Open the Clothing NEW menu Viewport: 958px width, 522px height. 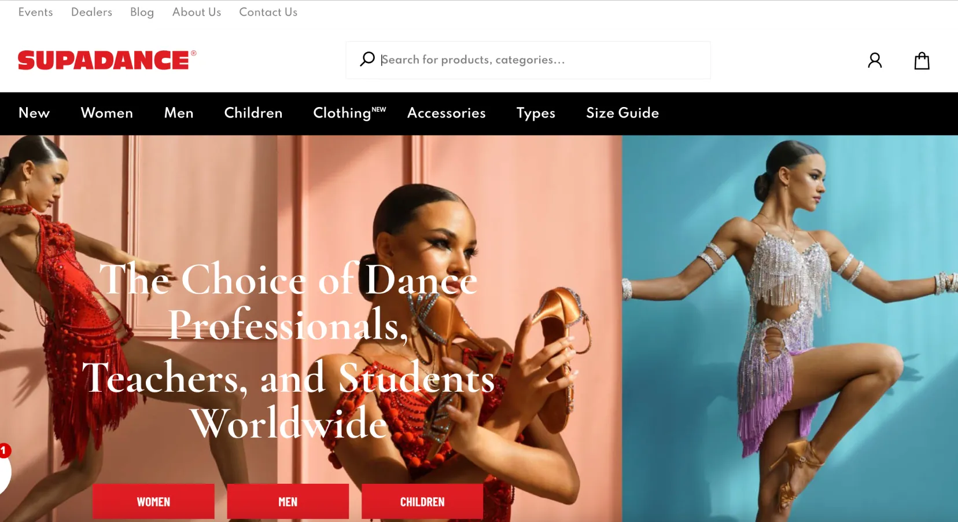coord(349,113)
